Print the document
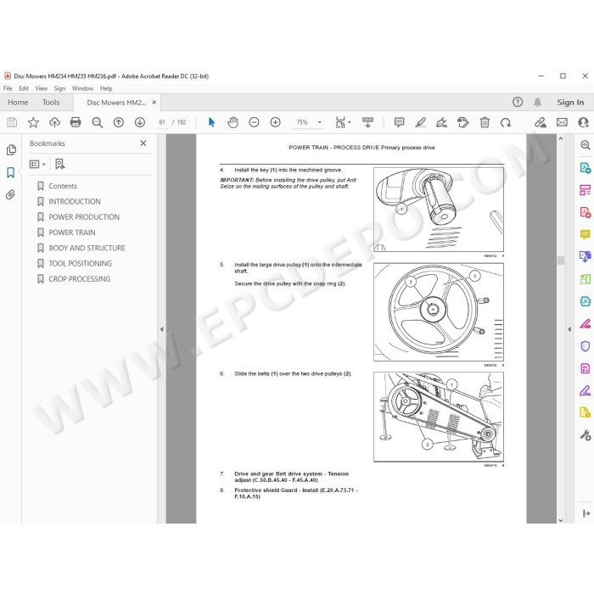 (x=76, y=122)
